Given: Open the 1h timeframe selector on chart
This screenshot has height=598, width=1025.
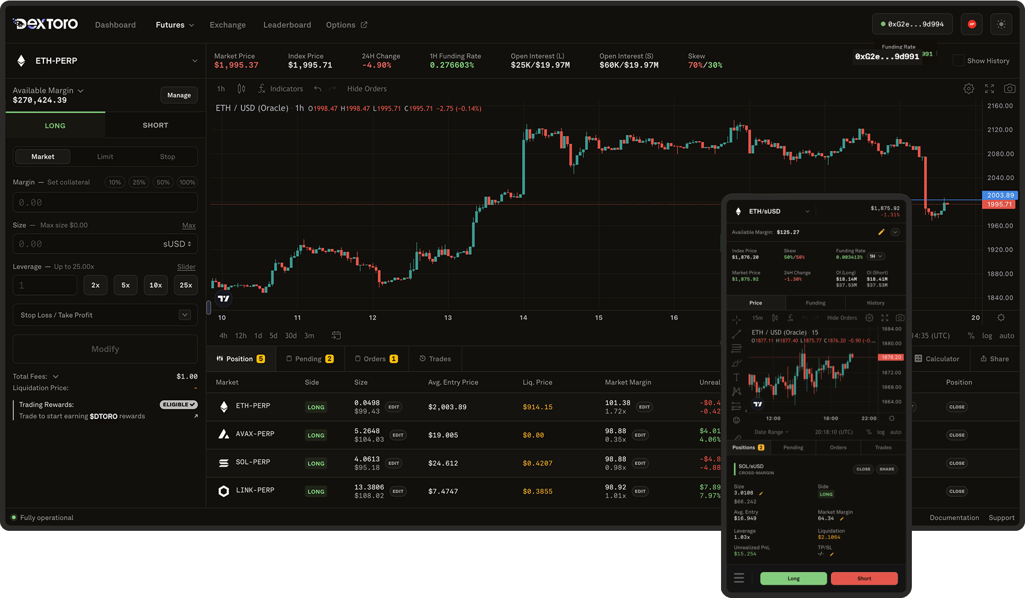Looking at the screenshot, I should (x=221, y=89).
